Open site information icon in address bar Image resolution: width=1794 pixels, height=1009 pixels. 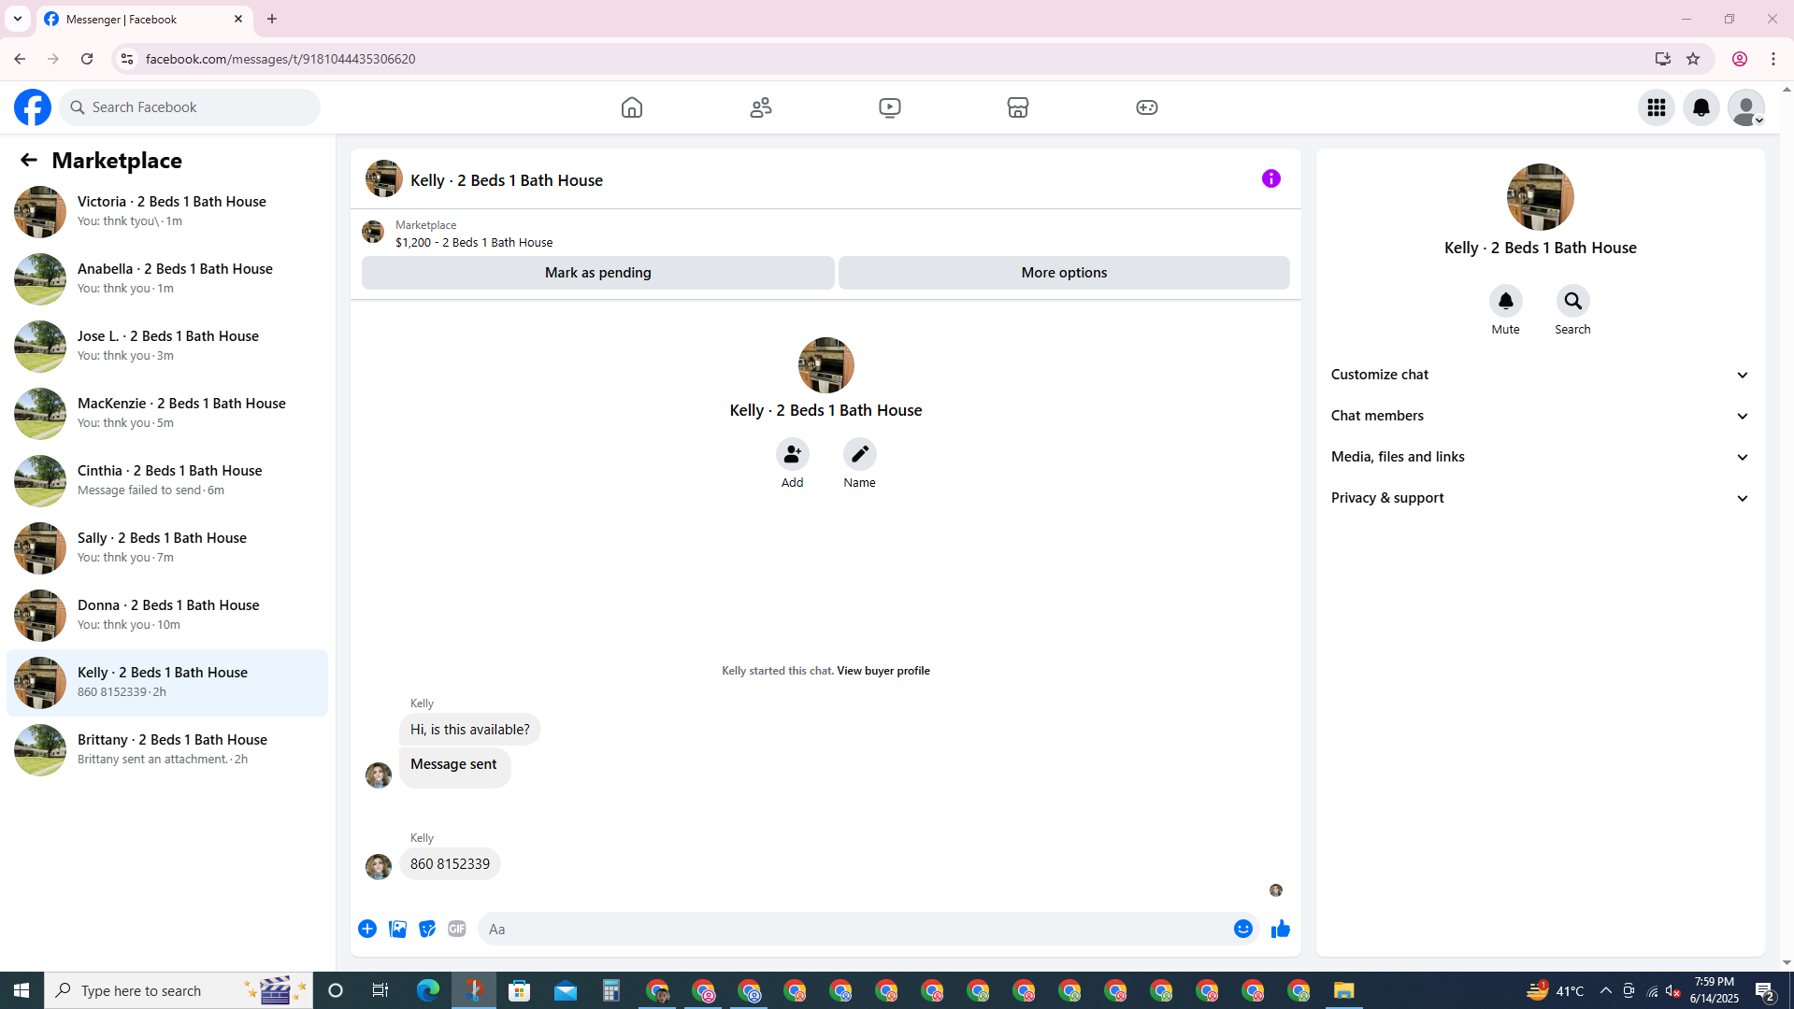coord(126,59)
